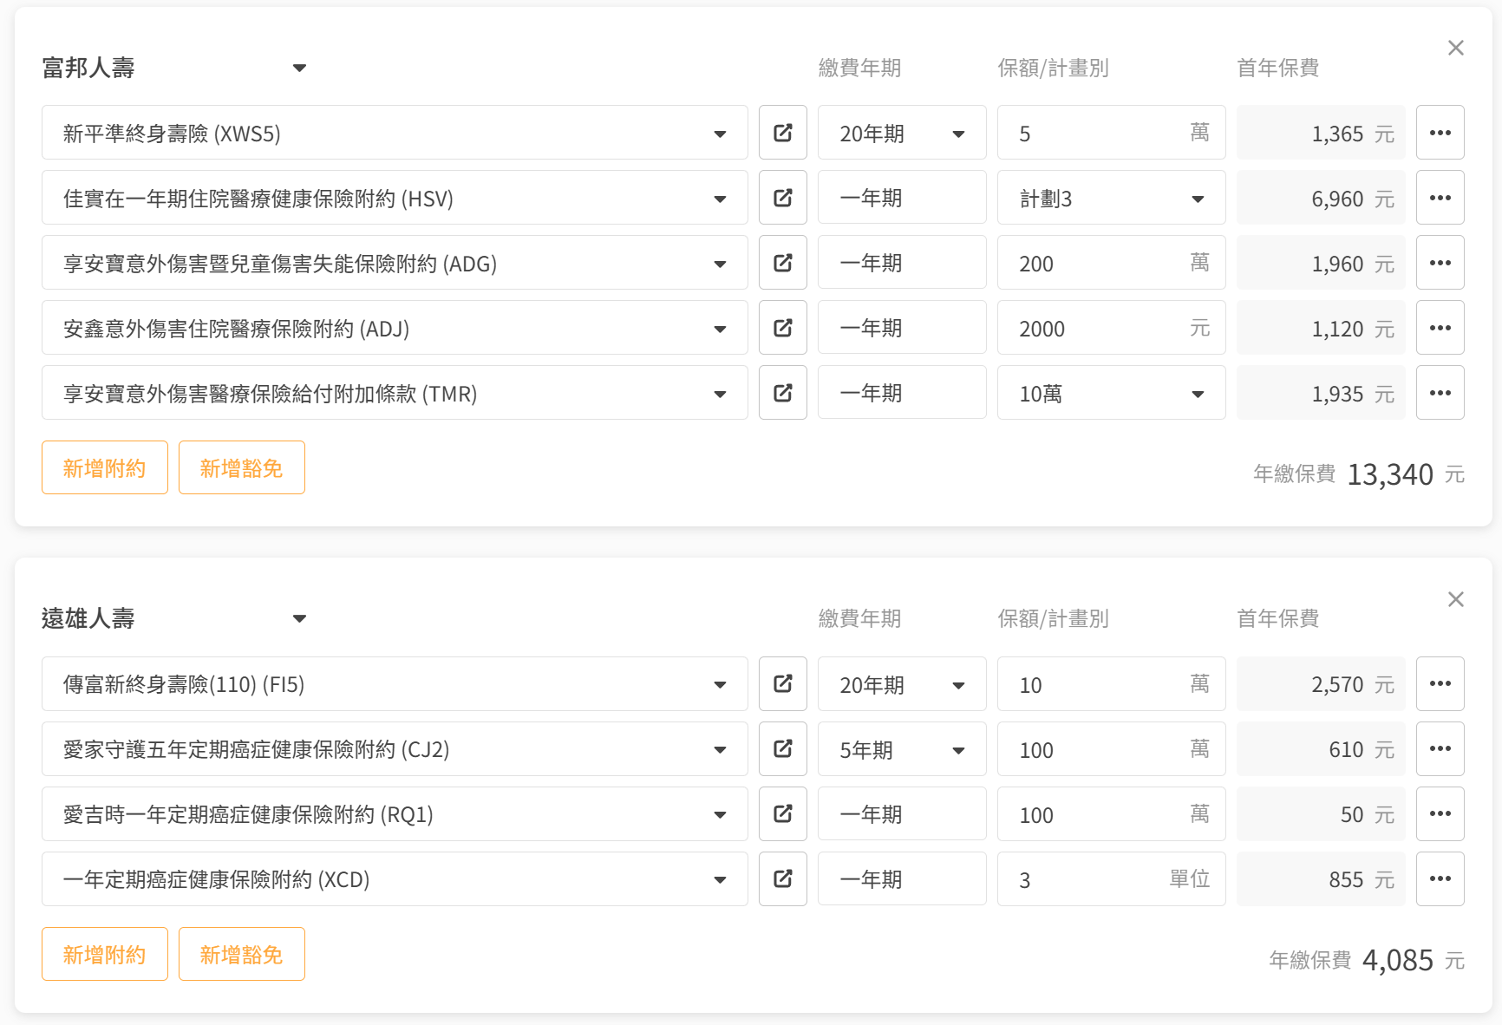1502x1025 pixels.
Task: Click 新增豁免 button under 遠雄人壽
Action: (x=241, y=954)
